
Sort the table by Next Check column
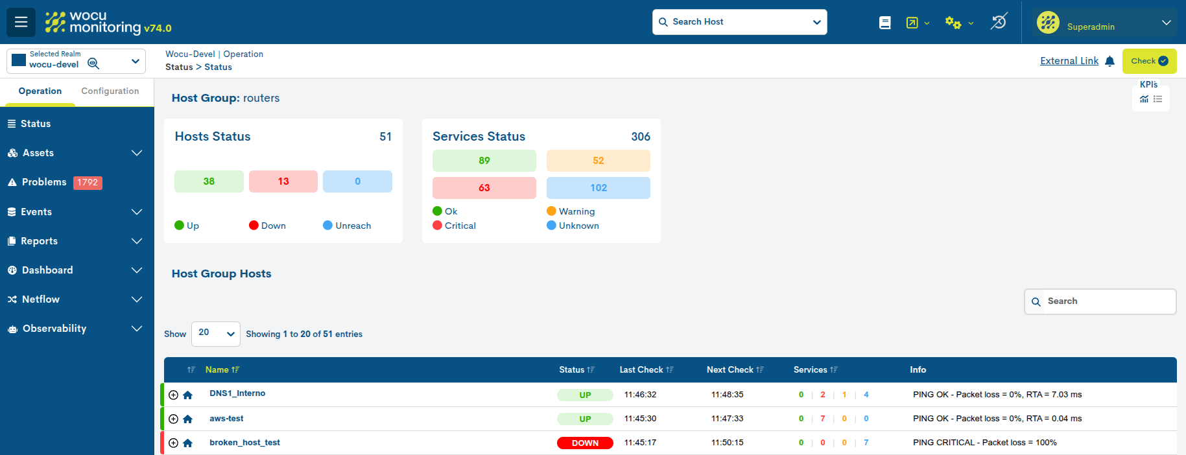(735, 369)
